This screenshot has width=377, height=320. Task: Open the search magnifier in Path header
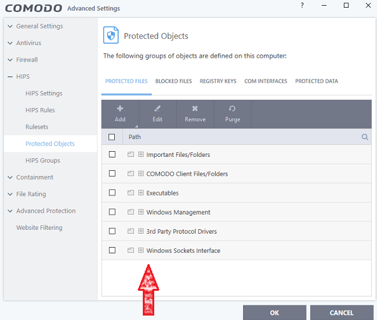pos(365,137)
